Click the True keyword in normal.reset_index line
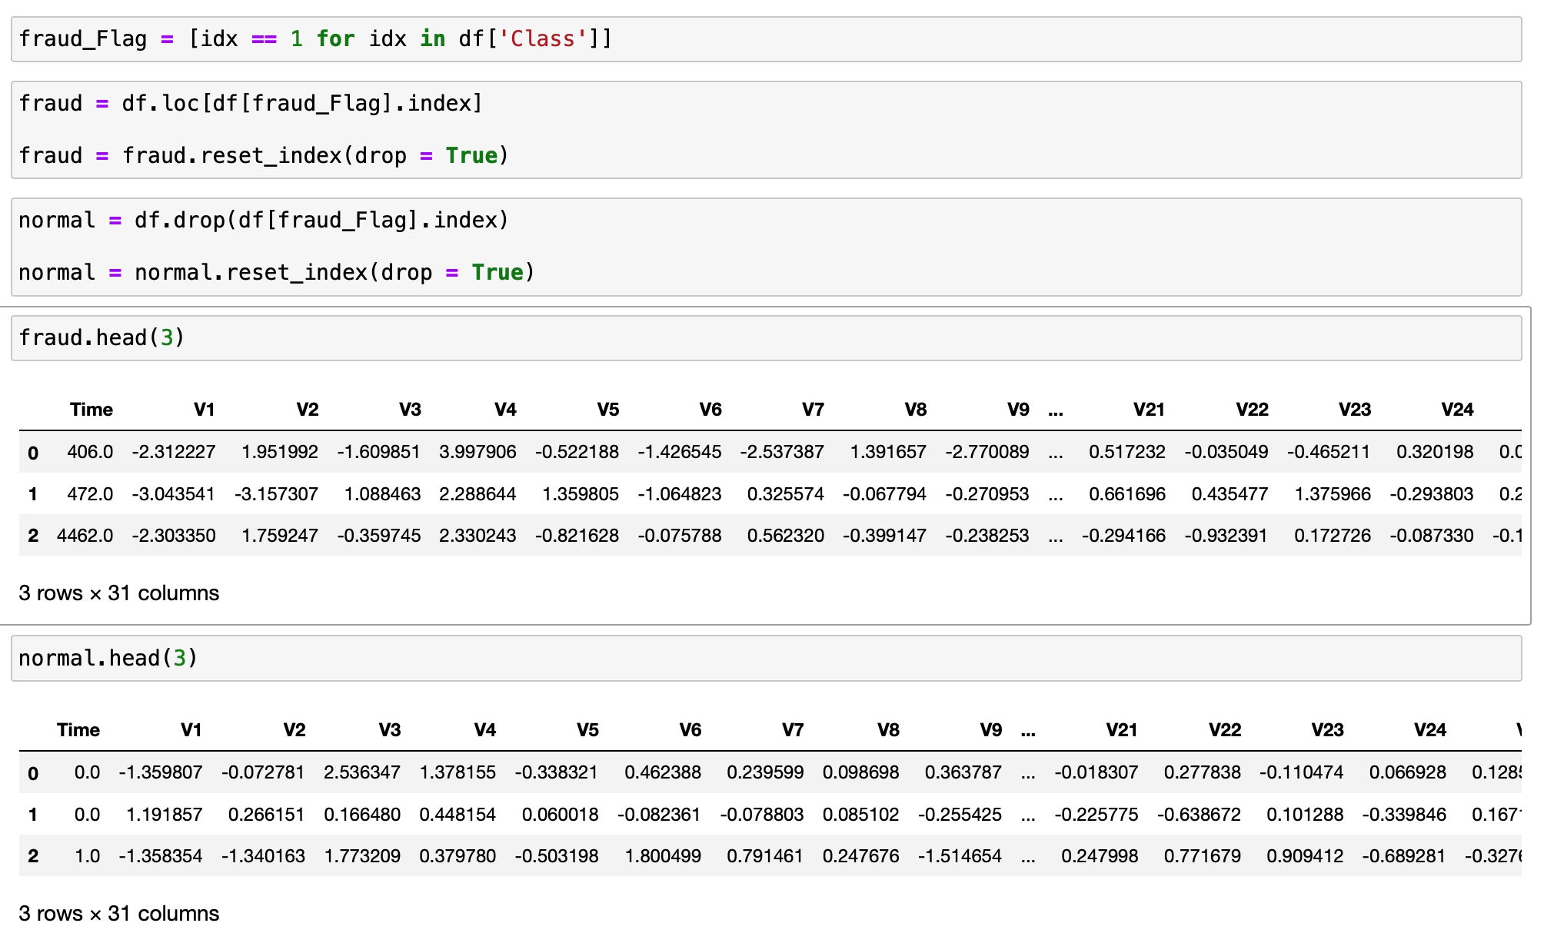The image size is (1544, 933). pyautogui.click(x=497, y=273)
